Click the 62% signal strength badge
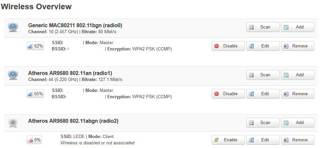Screen dimensions: 321x148 pyautogui.click(x=35, y=46)
